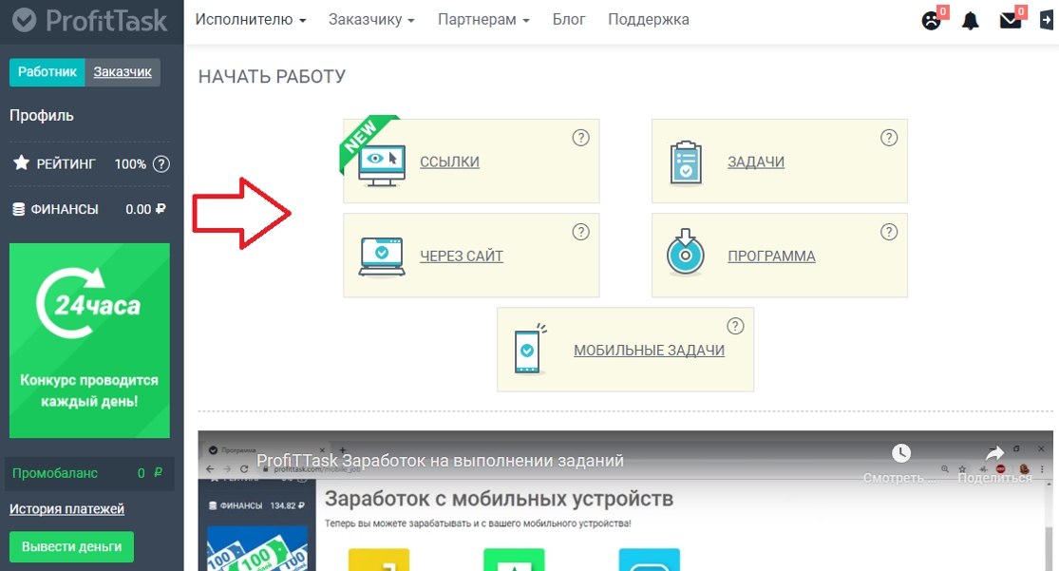
Task: Click the star icon next to РЕЙТИНГ
Action: pyautogui.click(x=22, y=162)
